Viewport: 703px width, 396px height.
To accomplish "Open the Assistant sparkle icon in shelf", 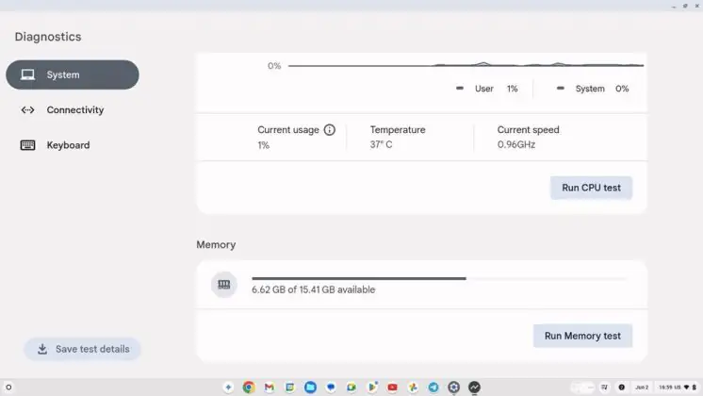I will click(228, 387).
